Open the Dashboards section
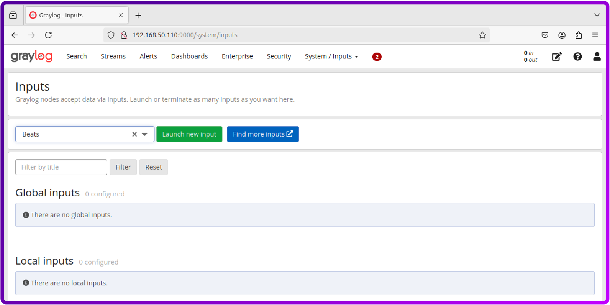 click(x=189, y=56)
